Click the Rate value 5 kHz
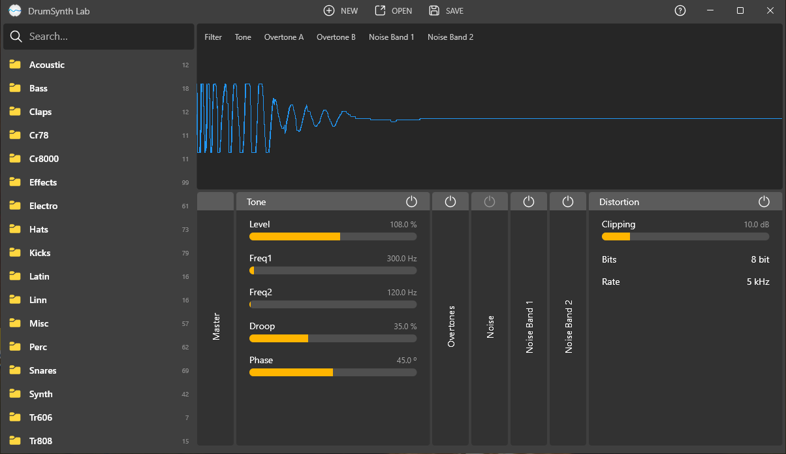The width and height of the screenshot is (786, 454). (x=758, y=282)
